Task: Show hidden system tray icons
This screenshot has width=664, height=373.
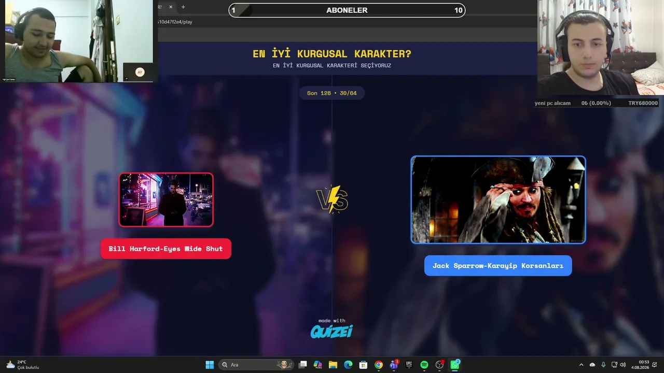Action: (x=581, y=365)
